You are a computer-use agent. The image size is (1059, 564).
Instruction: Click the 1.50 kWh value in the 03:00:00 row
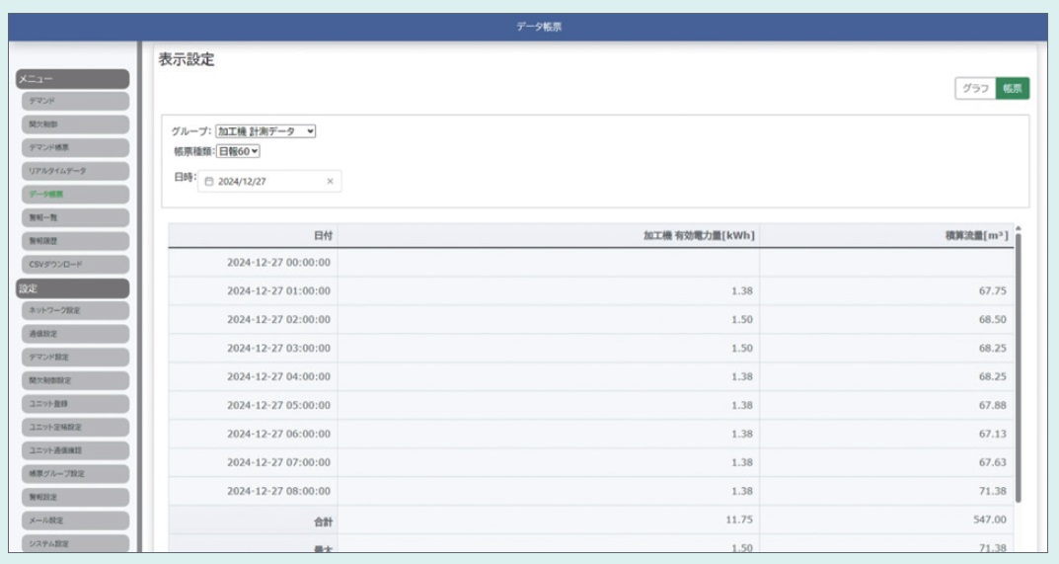point(742,349)
